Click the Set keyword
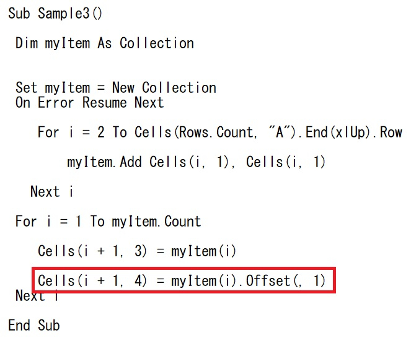 pos(26,87)
